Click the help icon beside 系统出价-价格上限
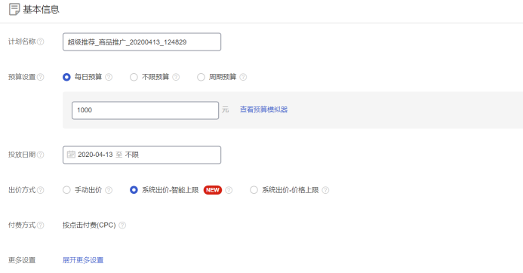This screenshot has height=273, width=523. pos(325,190)
